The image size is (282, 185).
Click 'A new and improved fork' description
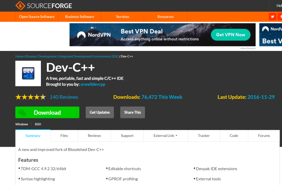click(x=61, y=150)
